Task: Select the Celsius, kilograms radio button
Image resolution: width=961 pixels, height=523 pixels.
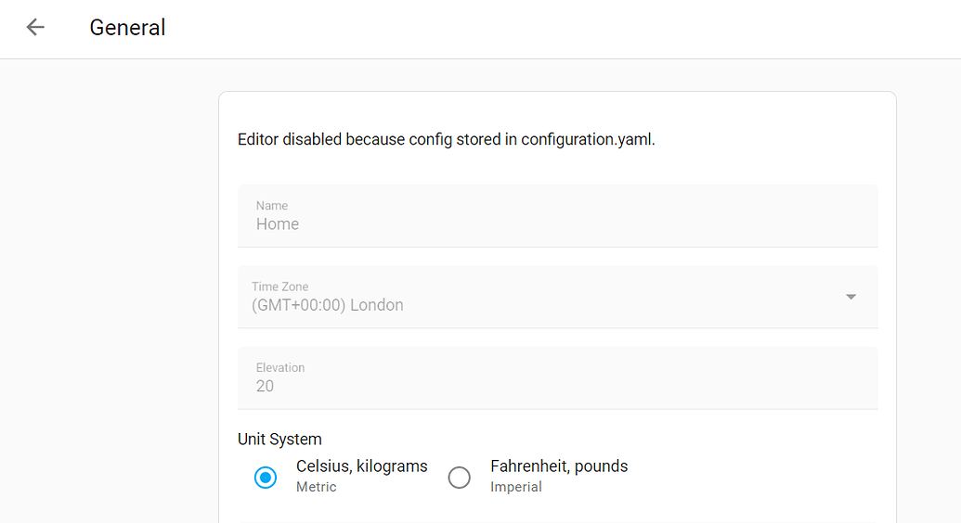Action: (266, 478)
